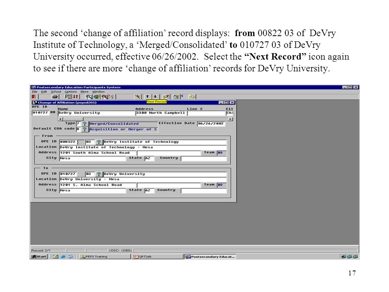
Task: Click the Address field 3300 North Campbell
Action: [x=161, y=113]
